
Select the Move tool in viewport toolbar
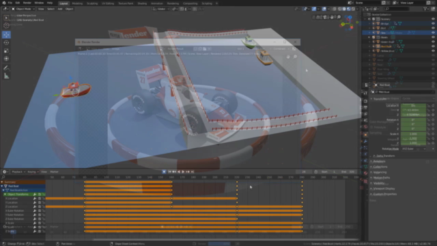coord(6,35)
